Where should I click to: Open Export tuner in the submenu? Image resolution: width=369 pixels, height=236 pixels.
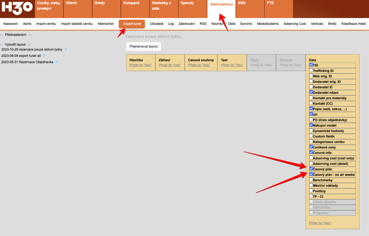coord(132,24)
